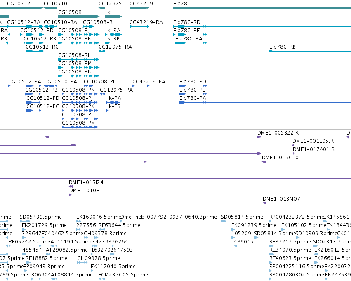Click protein label CG10508-PI
Screen dimensions: 351x281
click(x=99, y=82)
